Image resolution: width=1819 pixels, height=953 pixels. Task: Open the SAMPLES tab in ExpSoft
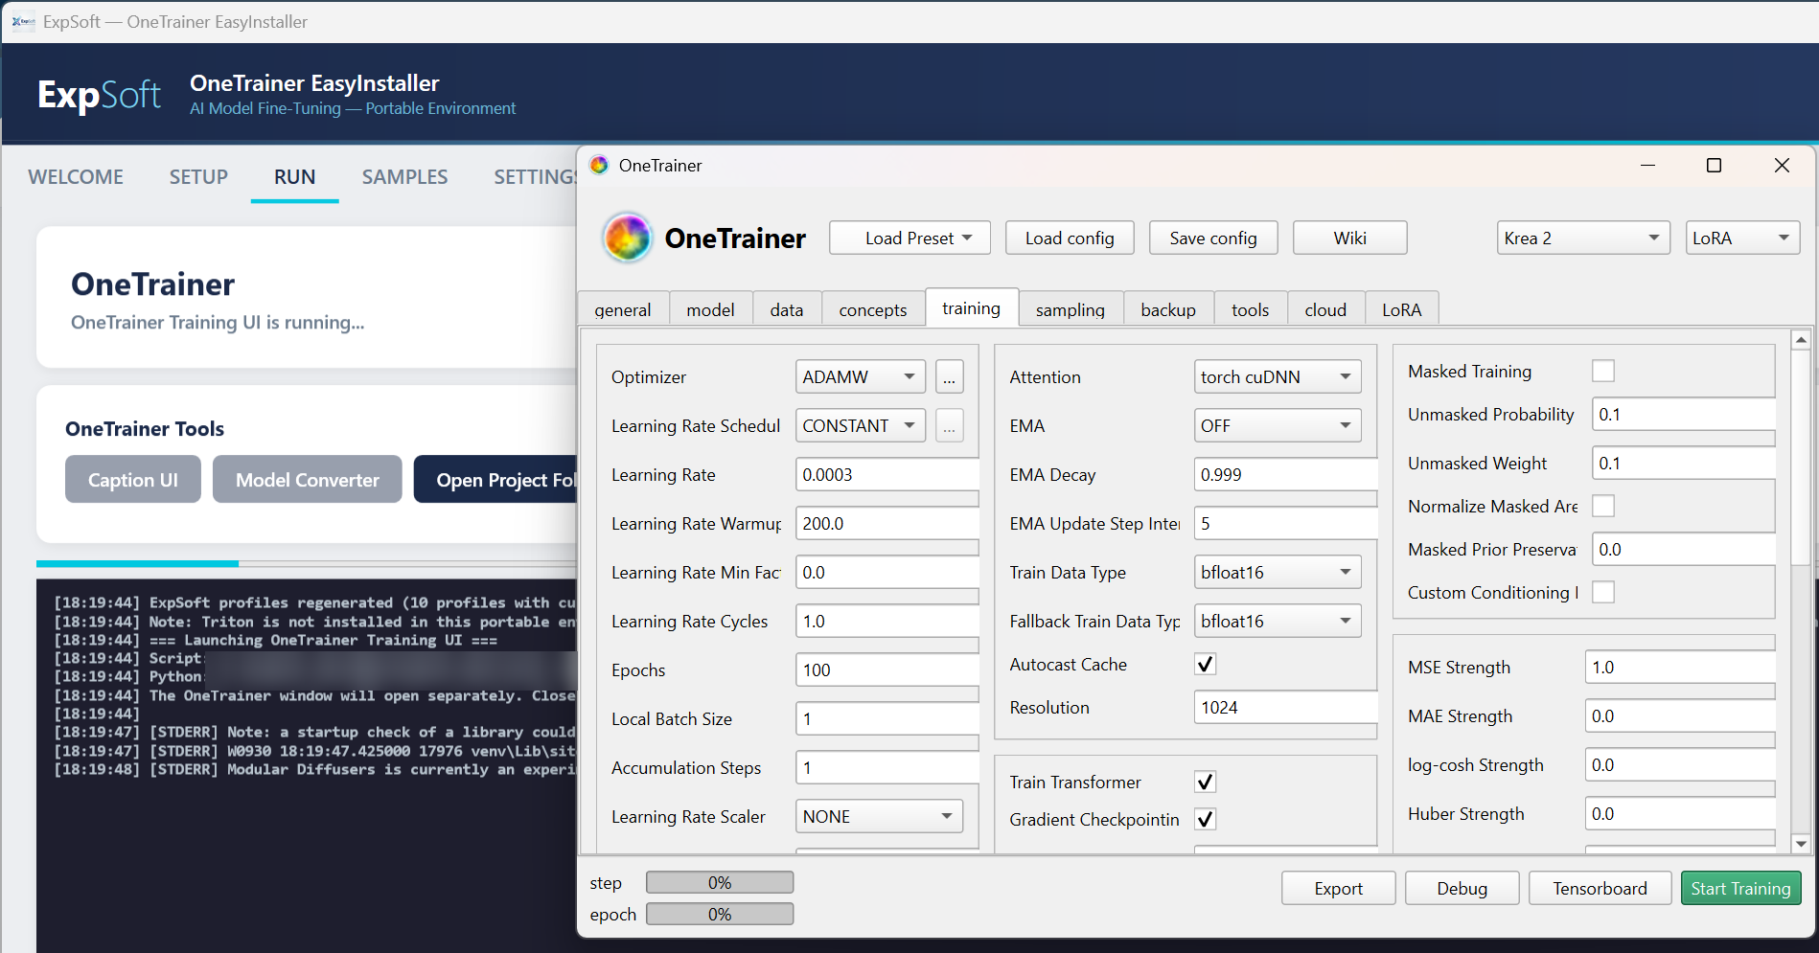404,177
